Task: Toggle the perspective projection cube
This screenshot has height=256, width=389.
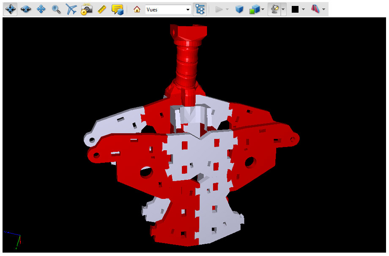Action: [239, 9]
